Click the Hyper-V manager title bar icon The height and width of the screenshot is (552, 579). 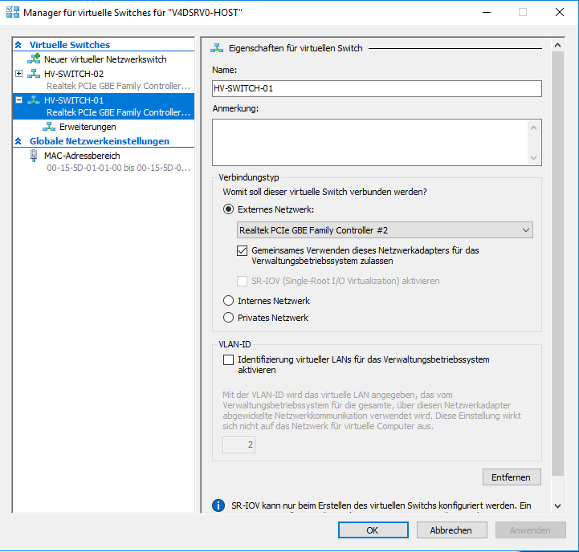[13, 12]
